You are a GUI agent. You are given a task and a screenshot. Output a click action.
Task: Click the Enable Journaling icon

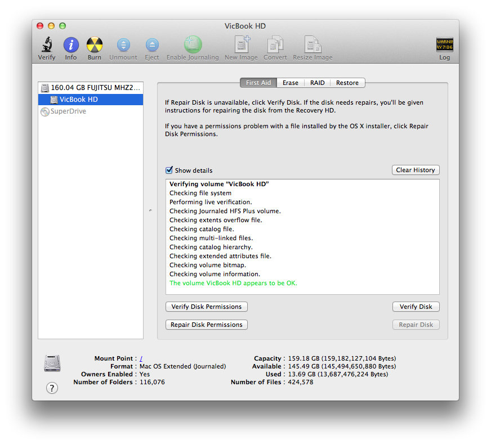point(193,44)
